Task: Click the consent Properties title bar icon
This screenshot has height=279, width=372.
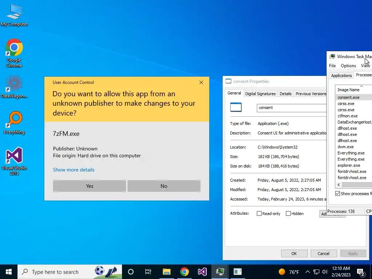Action: coord(228,81)
